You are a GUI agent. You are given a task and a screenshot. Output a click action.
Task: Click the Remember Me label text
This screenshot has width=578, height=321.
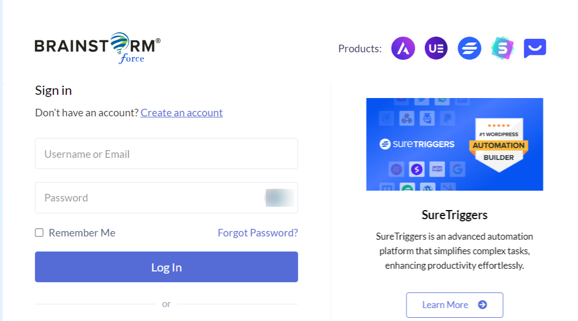82,233
